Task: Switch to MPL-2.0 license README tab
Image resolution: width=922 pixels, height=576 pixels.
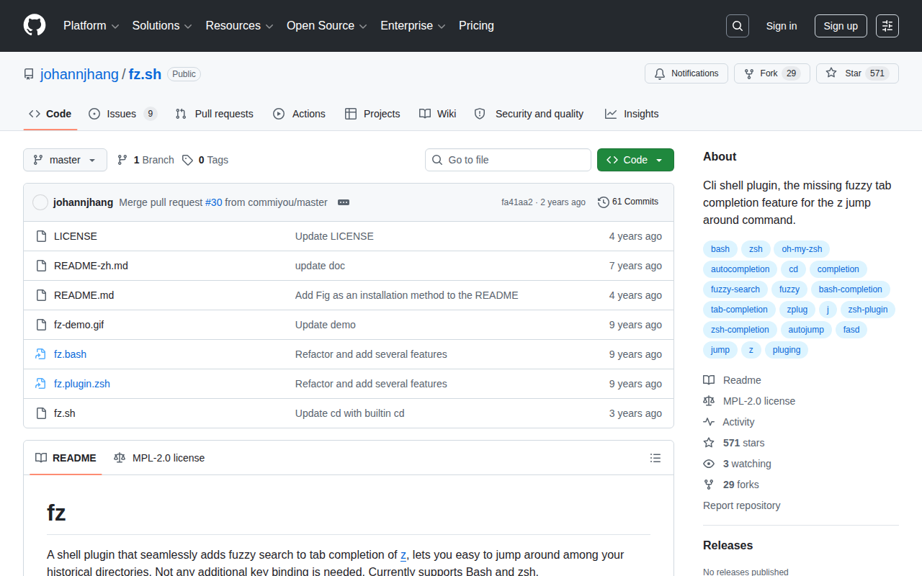Action: [159, 458]
